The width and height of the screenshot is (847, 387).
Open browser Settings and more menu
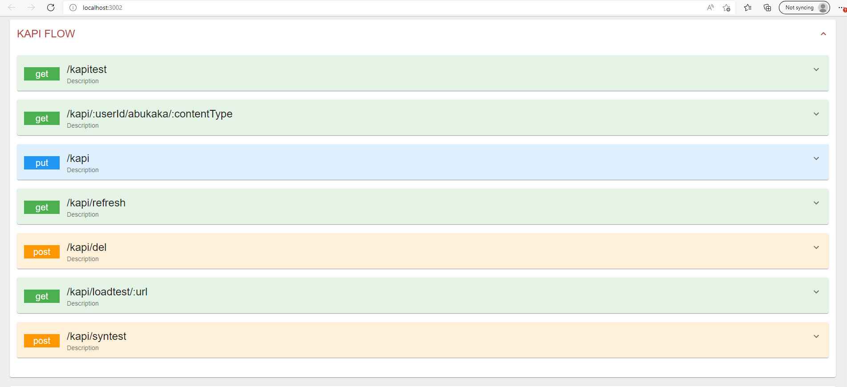pyautogui.click(x=841, y=8)
